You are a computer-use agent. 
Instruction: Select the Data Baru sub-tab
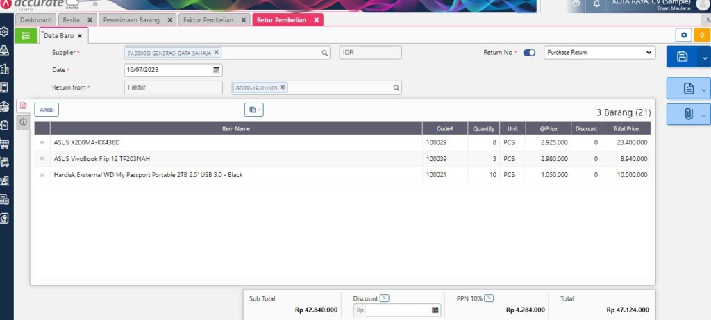(58, 36)
